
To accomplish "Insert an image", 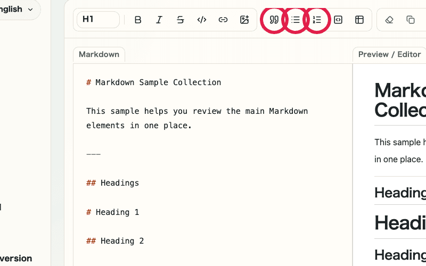I will point(244,20).
